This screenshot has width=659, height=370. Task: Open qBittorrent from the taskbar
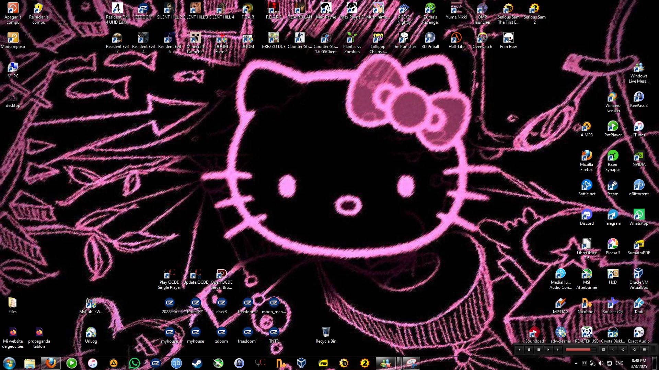176,363
